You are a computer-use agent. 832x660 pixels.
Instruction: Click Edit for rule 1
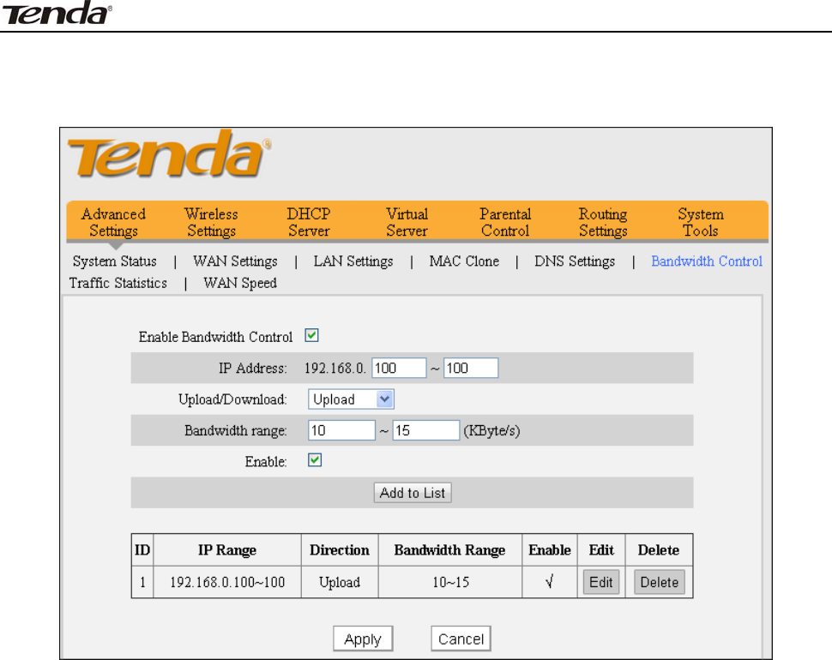tap(600, 582)
